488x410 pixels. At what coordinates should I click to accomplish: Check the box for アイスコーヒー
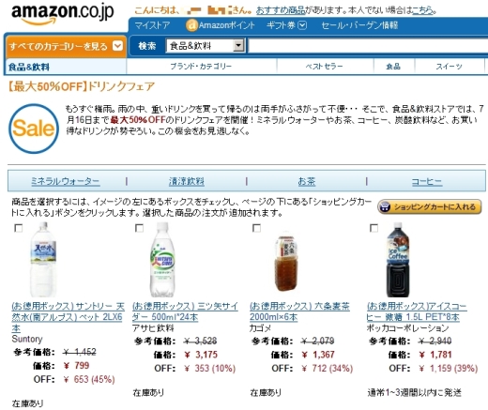374,228
